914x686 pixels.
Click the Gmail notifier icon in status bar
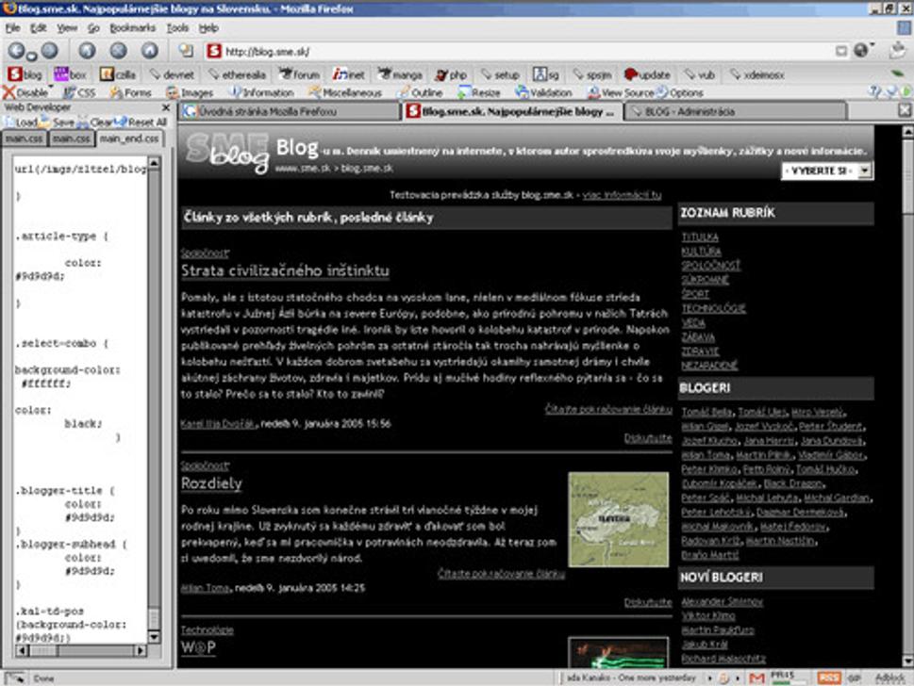pos(756,678)
